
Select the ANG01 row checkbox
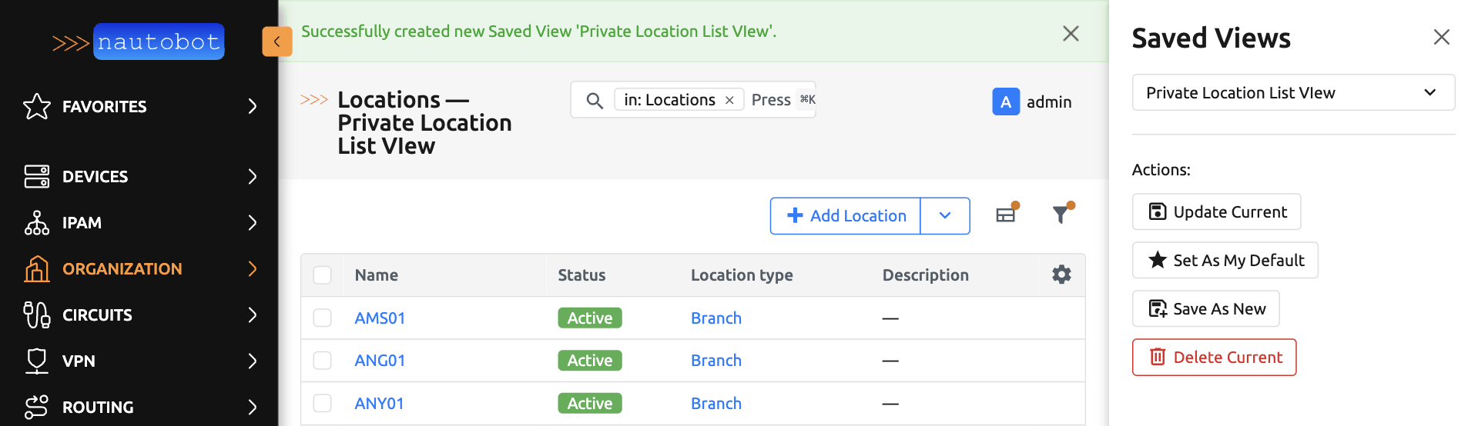click(322, 361)
